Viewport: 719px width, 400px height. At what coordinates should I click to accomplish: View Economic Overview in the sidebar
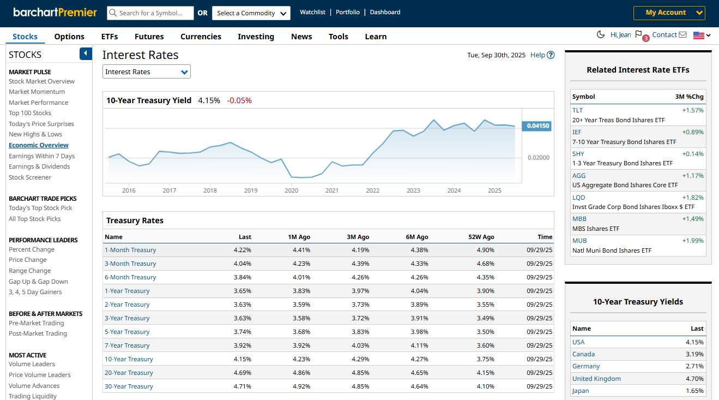[x=38, y=145]
